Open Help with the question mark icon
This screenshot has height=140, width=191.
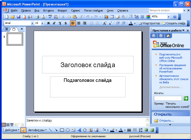[x=175, y=17]
